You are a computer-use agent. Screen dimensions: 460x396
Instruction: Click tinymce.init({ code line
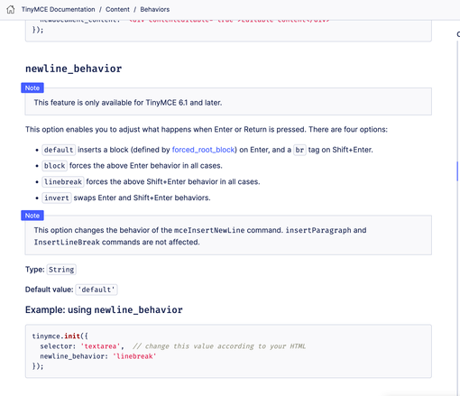(x=60, y=336)
